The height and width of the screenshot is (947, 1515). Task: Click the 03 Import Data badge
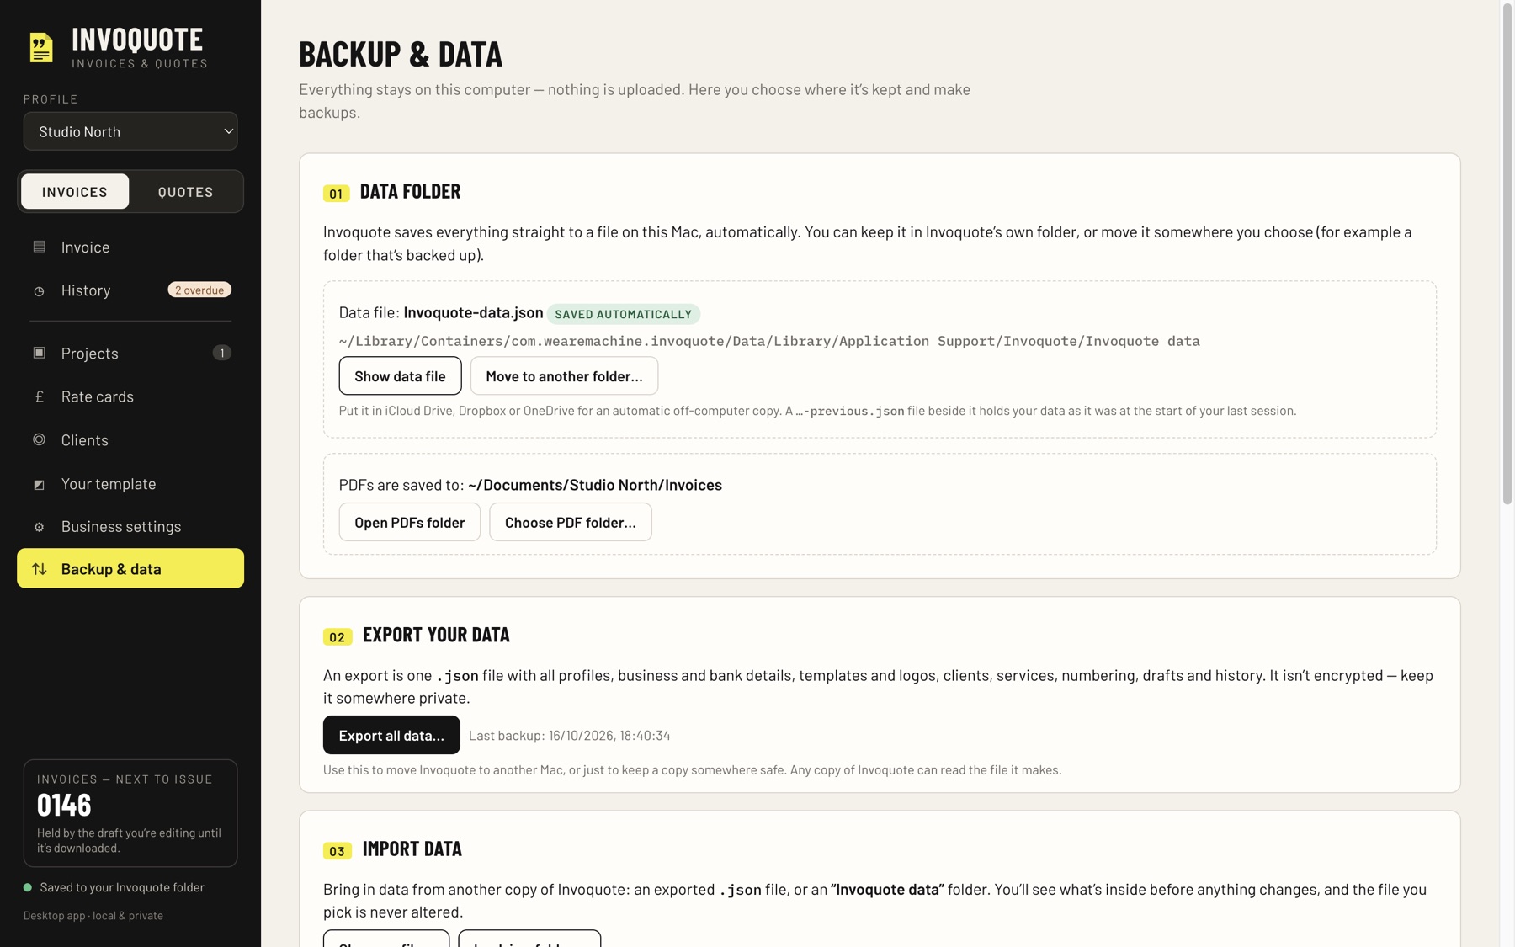(x=337, y=851)
